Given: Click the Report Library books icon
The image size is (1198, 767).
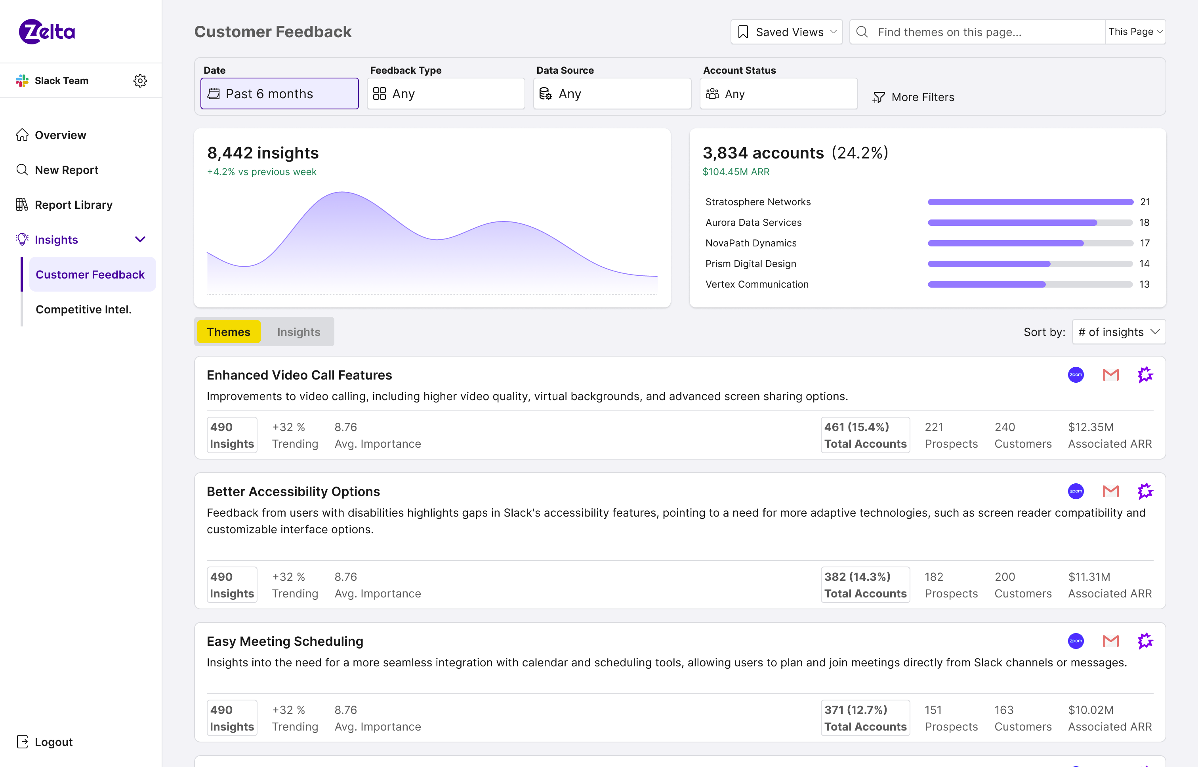Looking at the screenshot, I should tap(22, 205).
